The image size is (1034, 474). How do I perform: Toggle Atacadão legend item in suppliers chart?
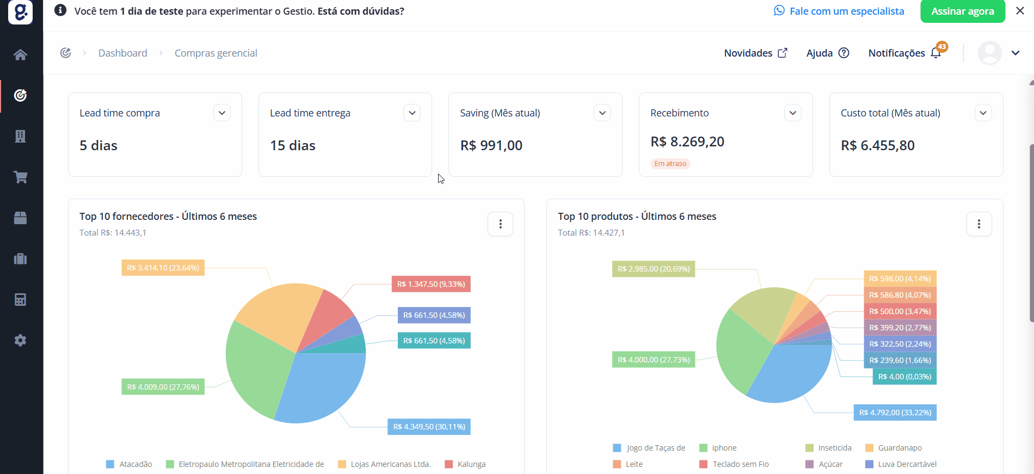(129, 464)
